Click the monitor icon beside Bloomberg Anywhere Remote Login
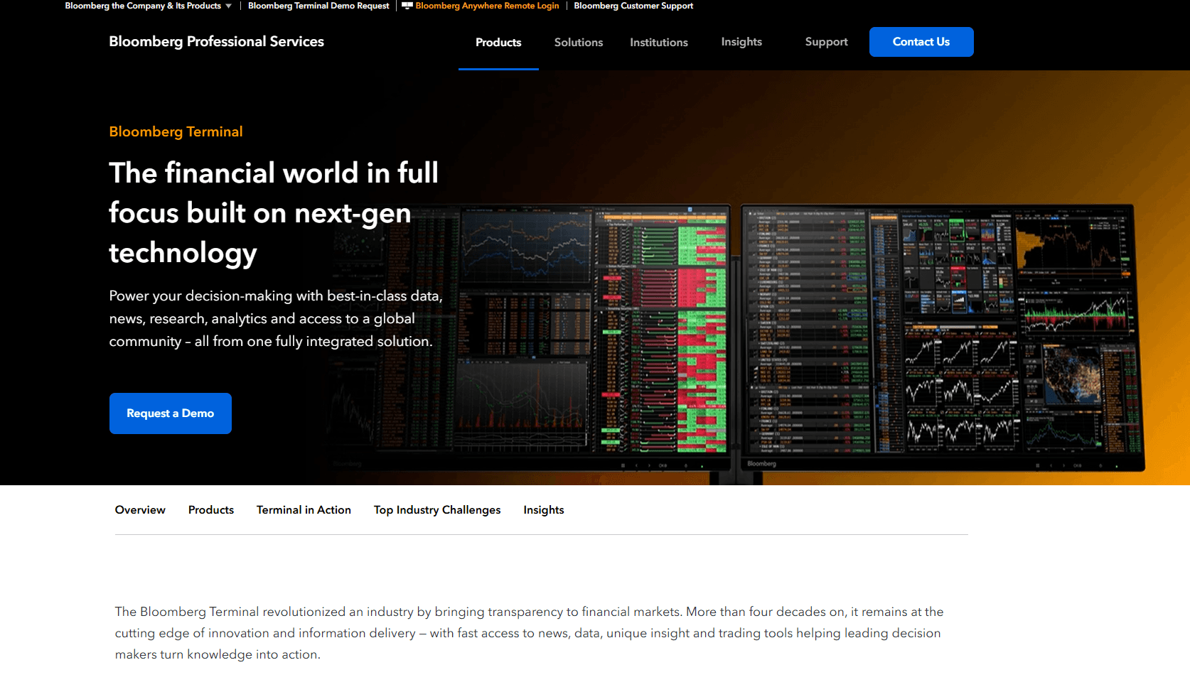1190x687 pixels. (407, 6)
